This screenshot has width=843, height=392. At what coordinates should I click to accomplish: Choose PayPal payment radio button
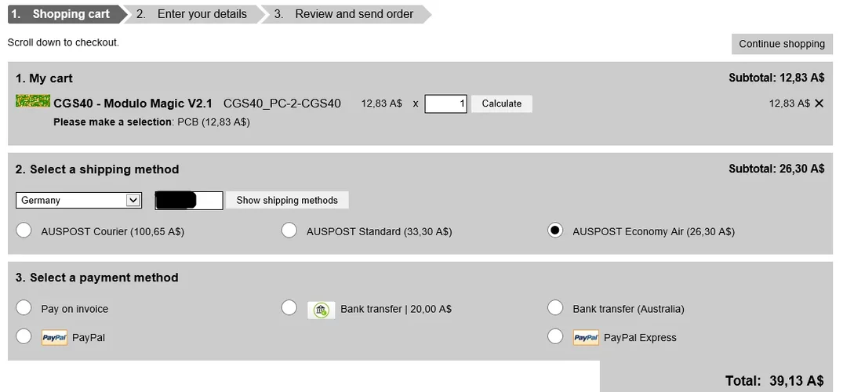tap(24, 336)
